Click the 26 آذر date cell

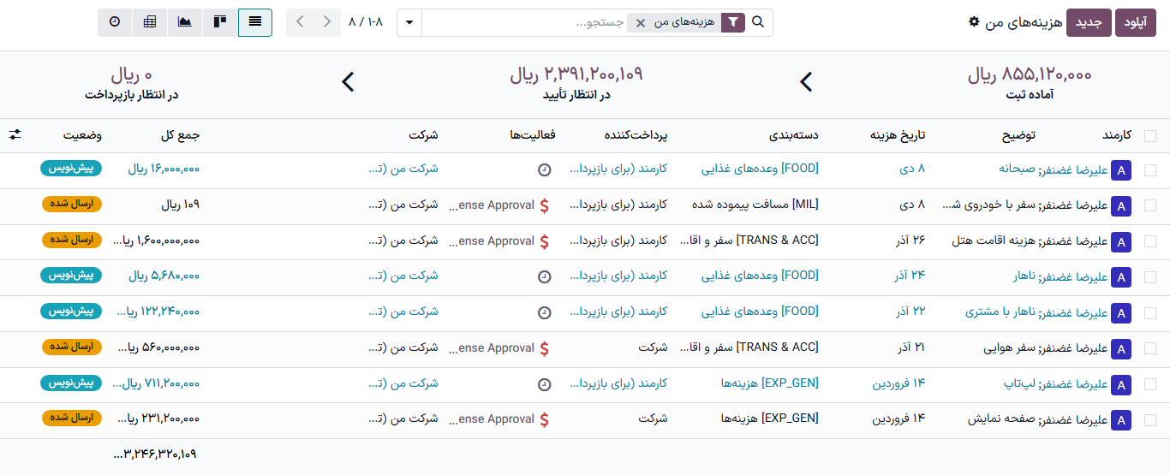tap(910, 240)
